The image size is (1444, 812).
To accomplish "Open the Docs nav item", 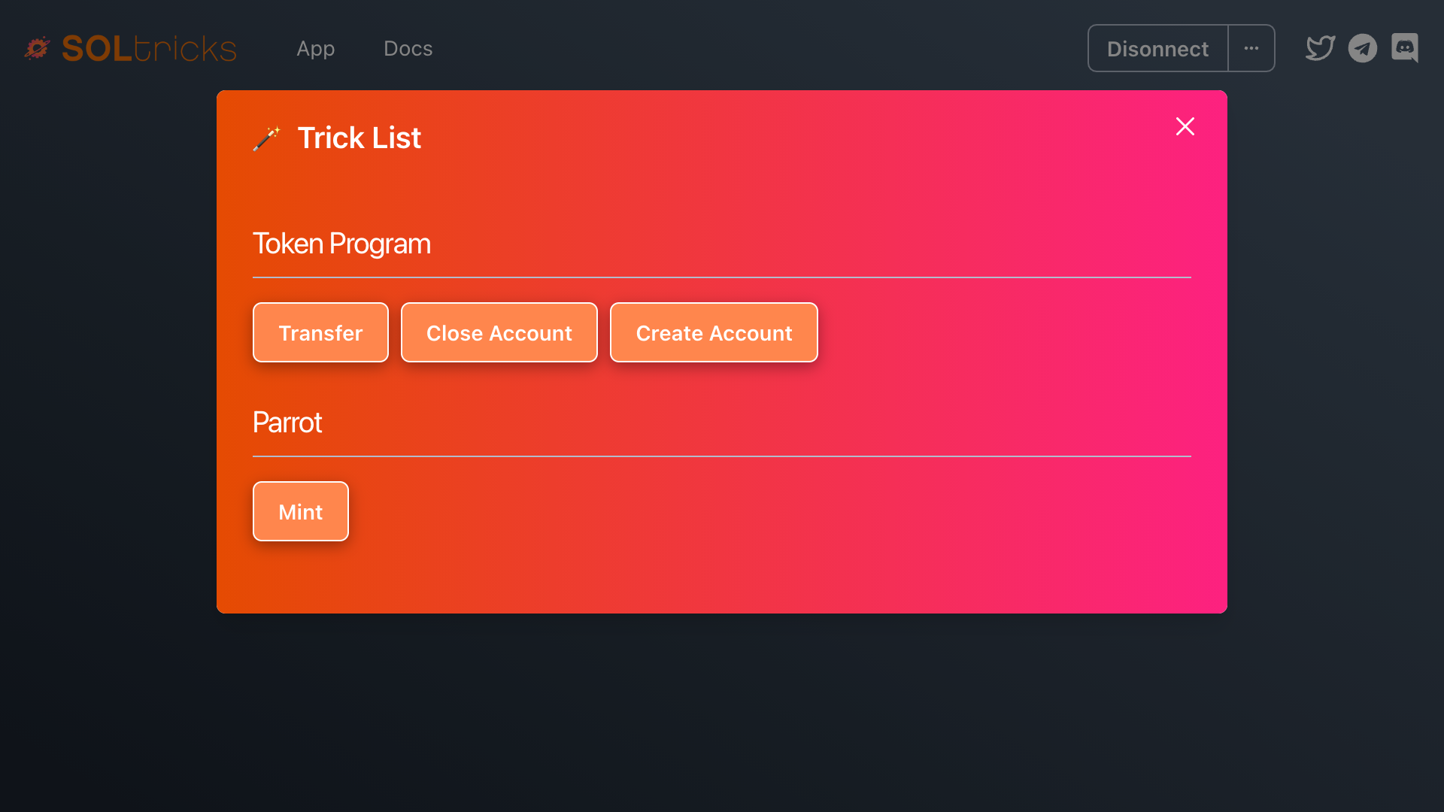I will tap(408, 48).
